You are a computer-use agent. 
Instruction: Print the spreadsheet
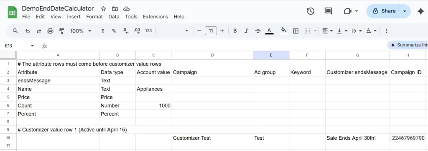[50, 31]
